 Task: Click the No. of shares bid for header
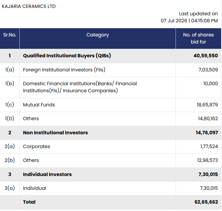click(x=198, y=38)
